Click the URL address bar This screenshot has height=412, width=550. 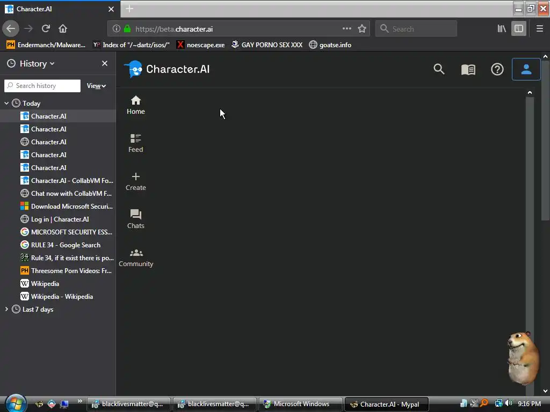click(238, 29)
